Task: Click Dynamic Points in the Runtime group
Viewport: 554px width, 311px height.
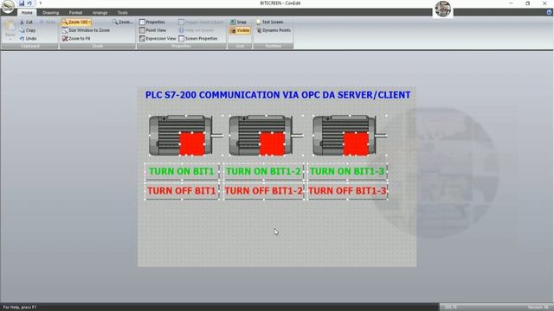Action: [x=274, y=30]
